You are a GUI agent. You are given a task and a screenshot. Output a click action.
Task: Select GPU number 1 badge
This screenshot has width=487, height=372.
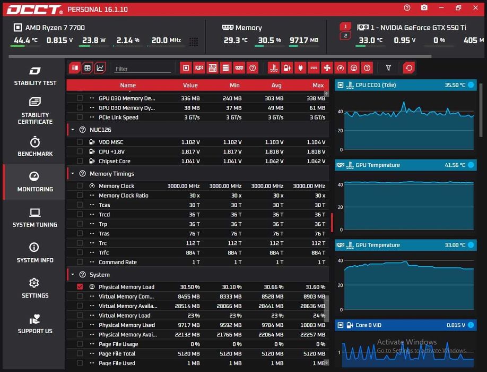click(x=345, y=27)
